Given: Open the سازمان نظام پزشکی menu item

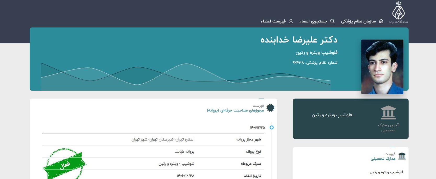Looking at the screenshot, I should click(358, 21).
